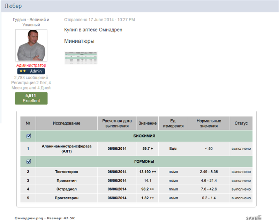Toggle the checkbox beside ГОРМОНЫ
This screenshot has height=220, width=279.
(28, 161)
